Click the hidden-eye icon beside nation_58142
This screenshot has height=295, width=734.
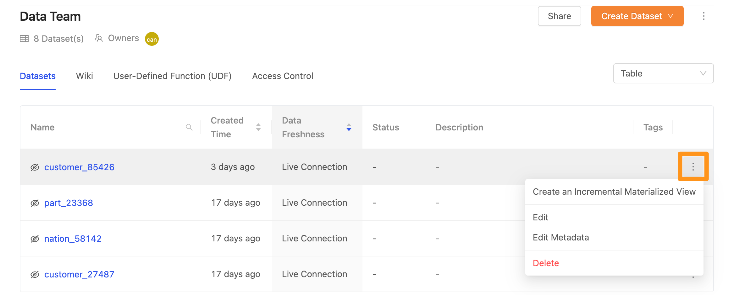(x=35, y=239)
